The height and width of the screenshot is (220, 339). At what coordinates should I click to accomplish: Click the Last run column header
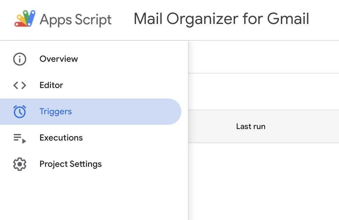pyautogui.click(x=251, y=126)
